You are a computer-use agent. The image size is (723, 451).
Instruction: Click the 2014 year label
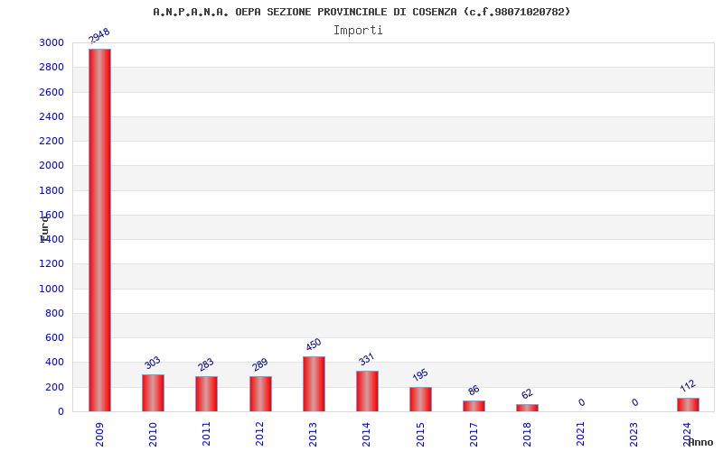[x=367, y=434]
